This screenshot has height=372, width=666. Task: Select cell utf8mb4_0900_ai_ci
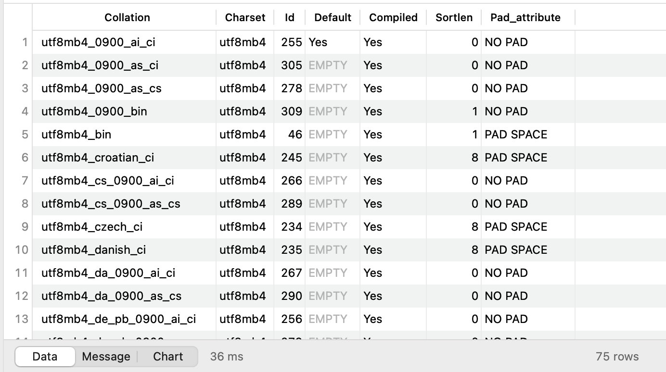point(99,42)
